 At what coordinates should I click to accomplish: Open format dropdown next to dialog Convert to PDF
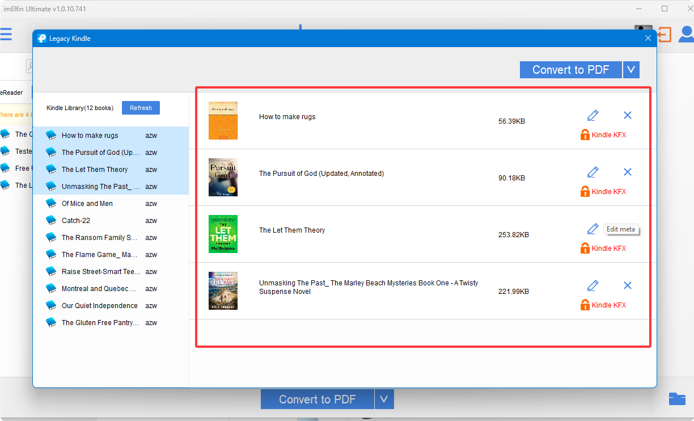pyautogui.click(x=631, y=70)
